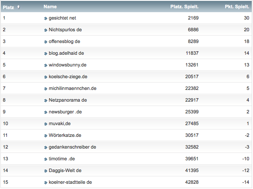The width and height of the screenshot is (253, 189).
Task: Open the Nichtspurlos de link
Action: [x=65, y=30]
